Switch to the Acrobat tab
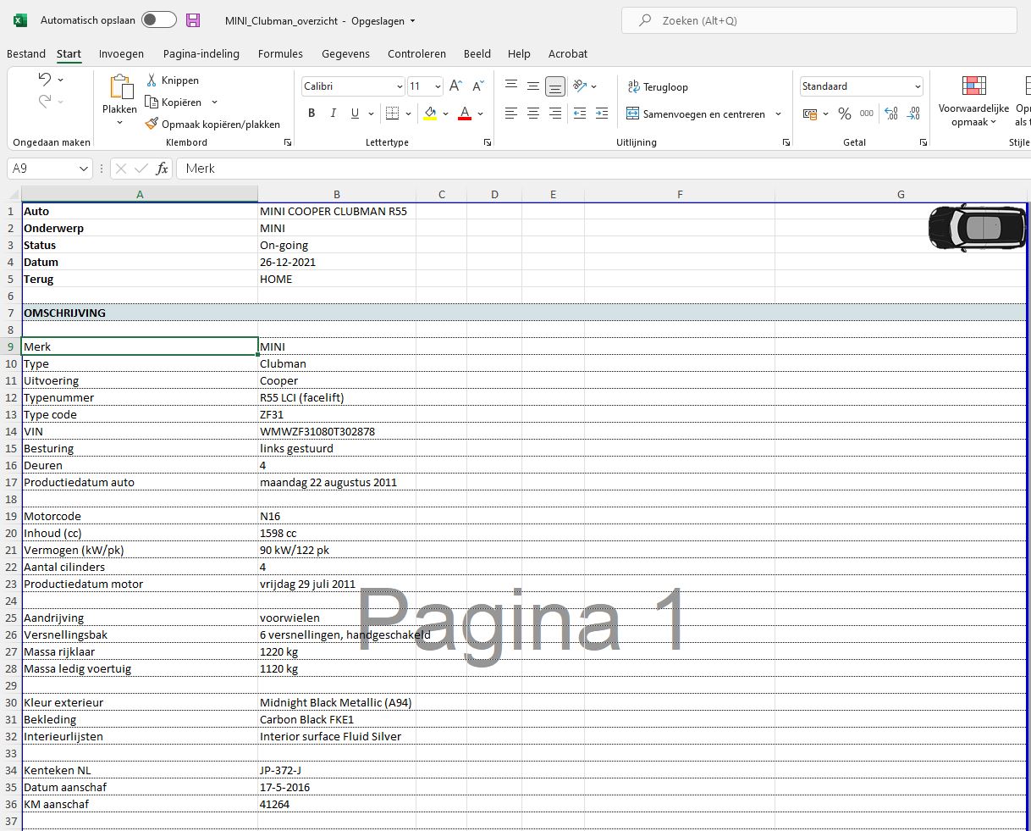The width and height of the screenshot is (1031, 831). tap(568, 53)
